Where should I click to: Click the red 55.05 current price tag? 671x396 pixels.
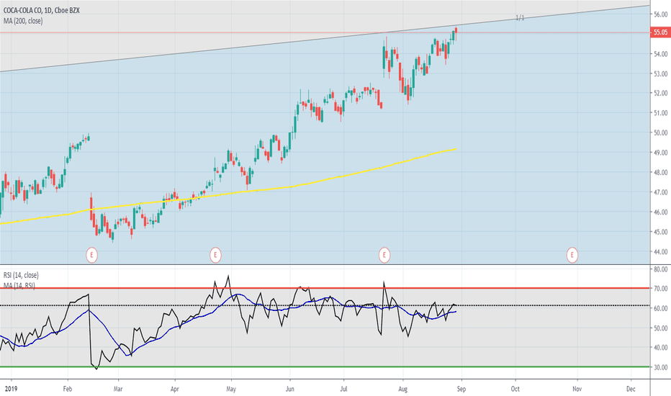(x=660, y=32)
